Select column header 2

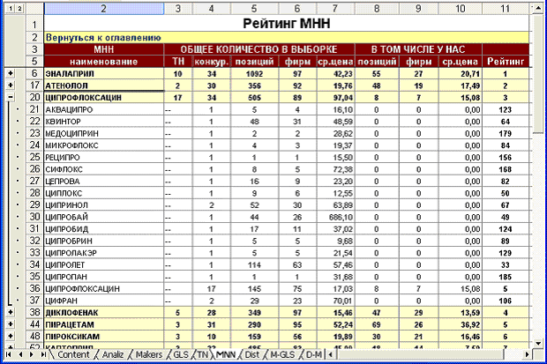pyautogui.click(x=103, y=8)
